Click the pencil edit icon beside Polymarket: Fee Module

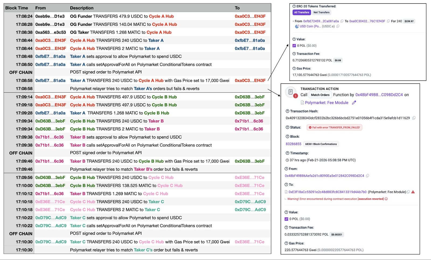[x=354, y=103]
